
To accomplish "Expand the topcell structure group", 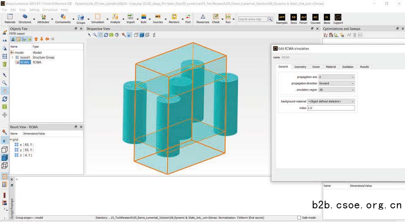I will click(x=12, y=57).
